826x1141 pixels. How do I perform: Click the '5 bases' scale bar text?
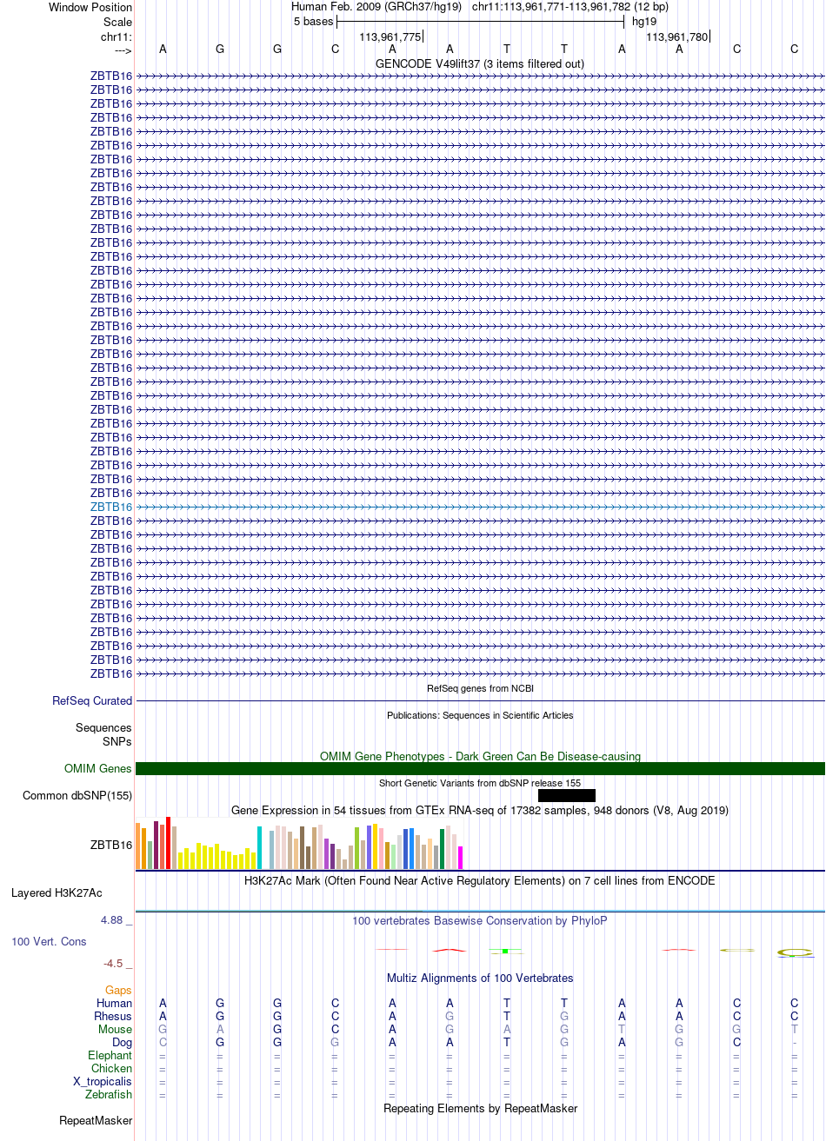coord(313,21)
